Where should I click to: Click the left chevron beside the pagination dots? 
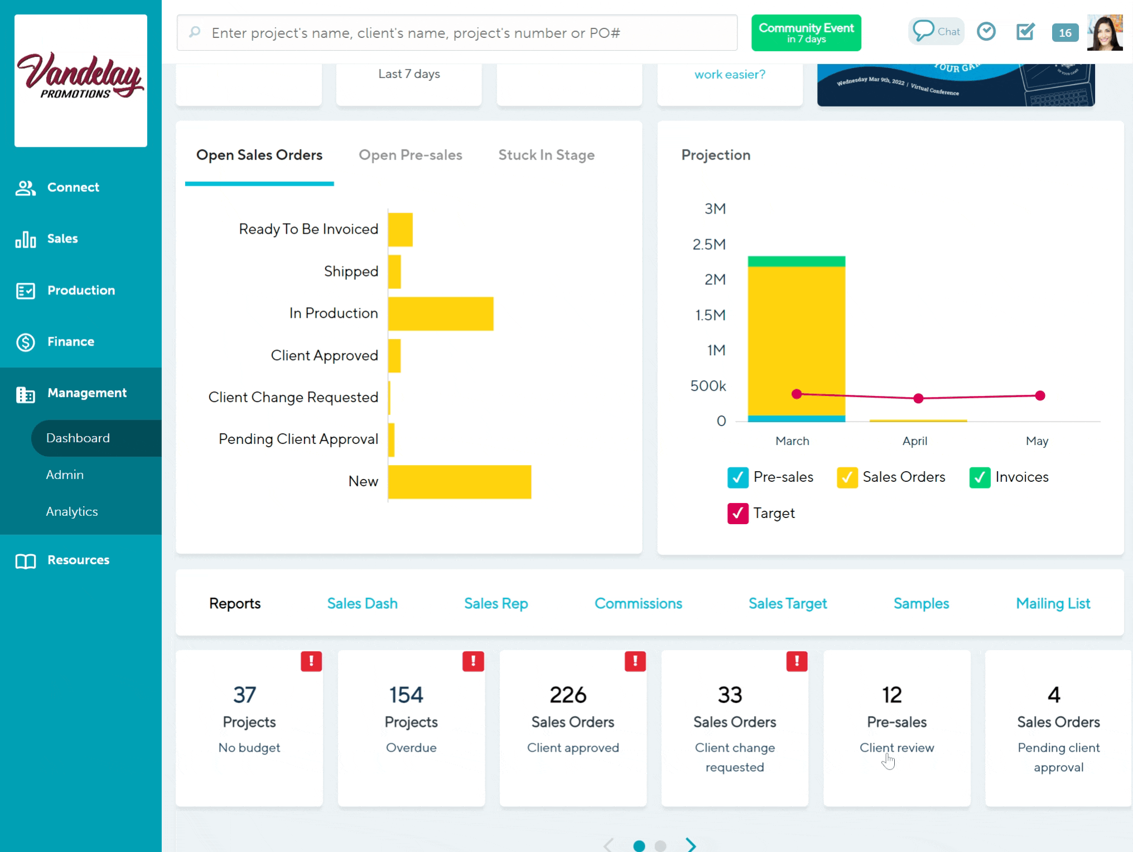608,844
